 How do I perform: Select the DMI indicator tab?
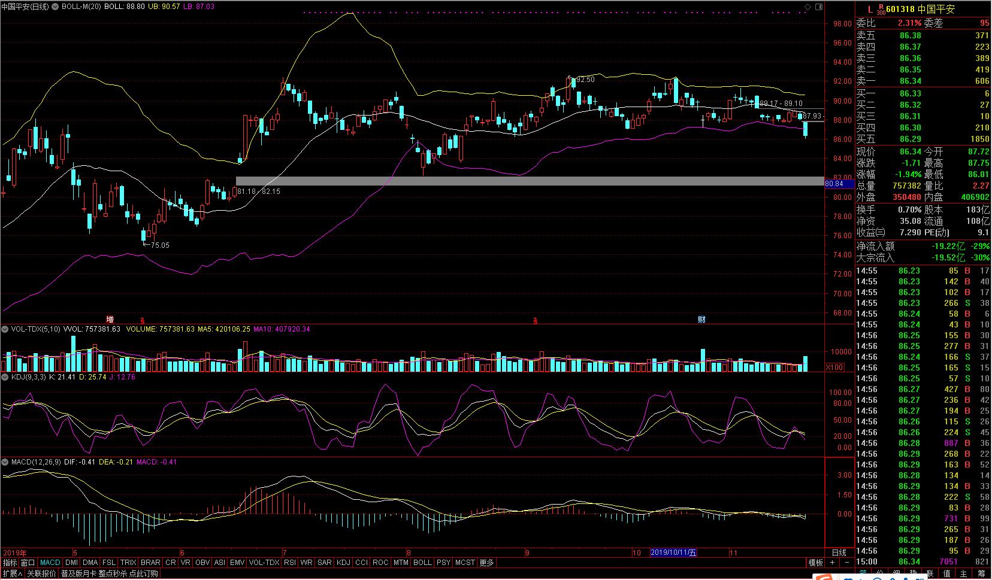point(71,563)
